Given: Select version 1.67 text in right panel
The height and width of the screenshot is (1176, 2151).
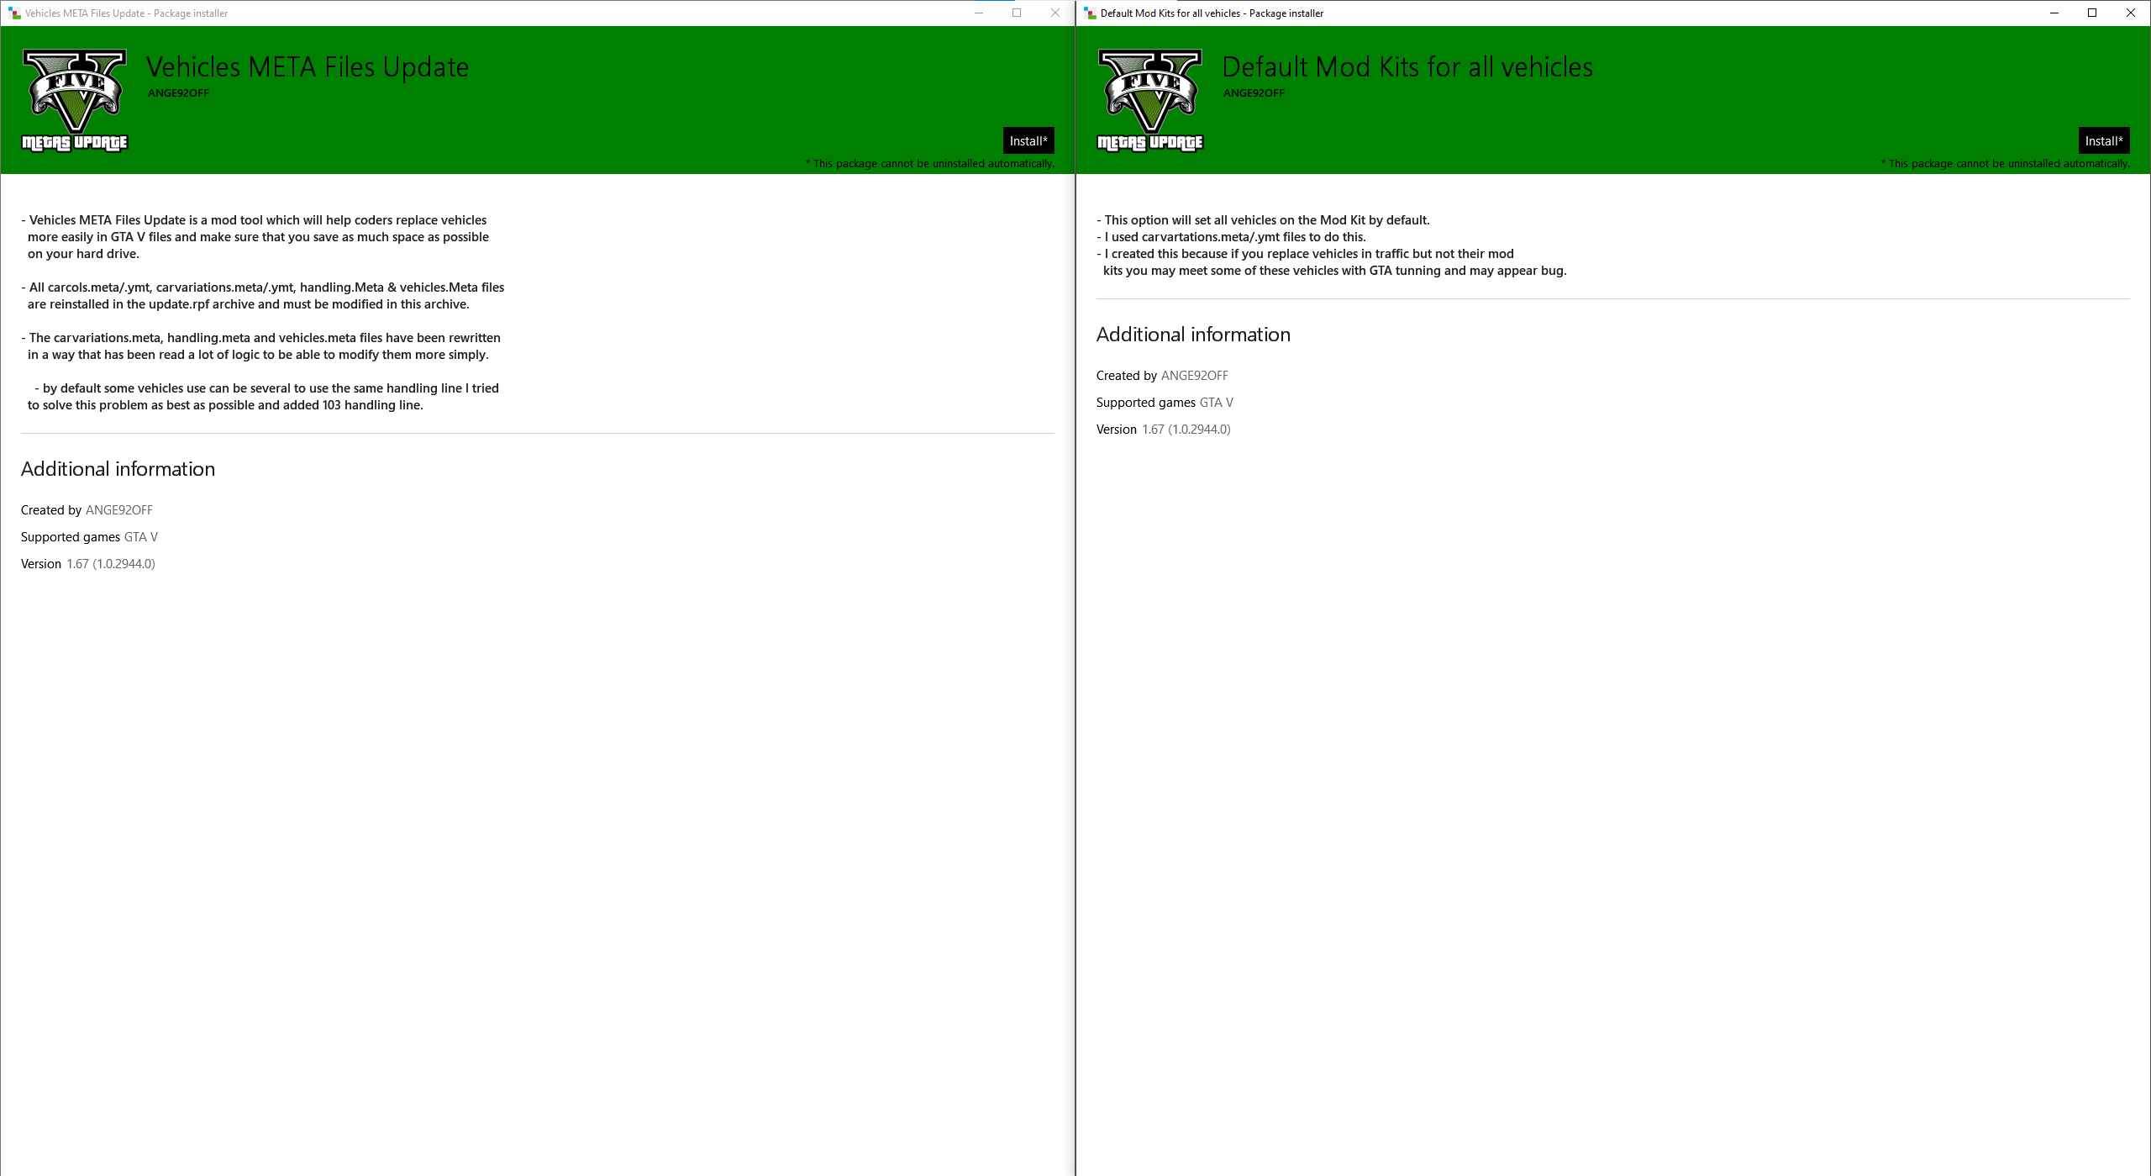Looking at the screenshot, I should pyautogui.click(x=1187, y=429).
